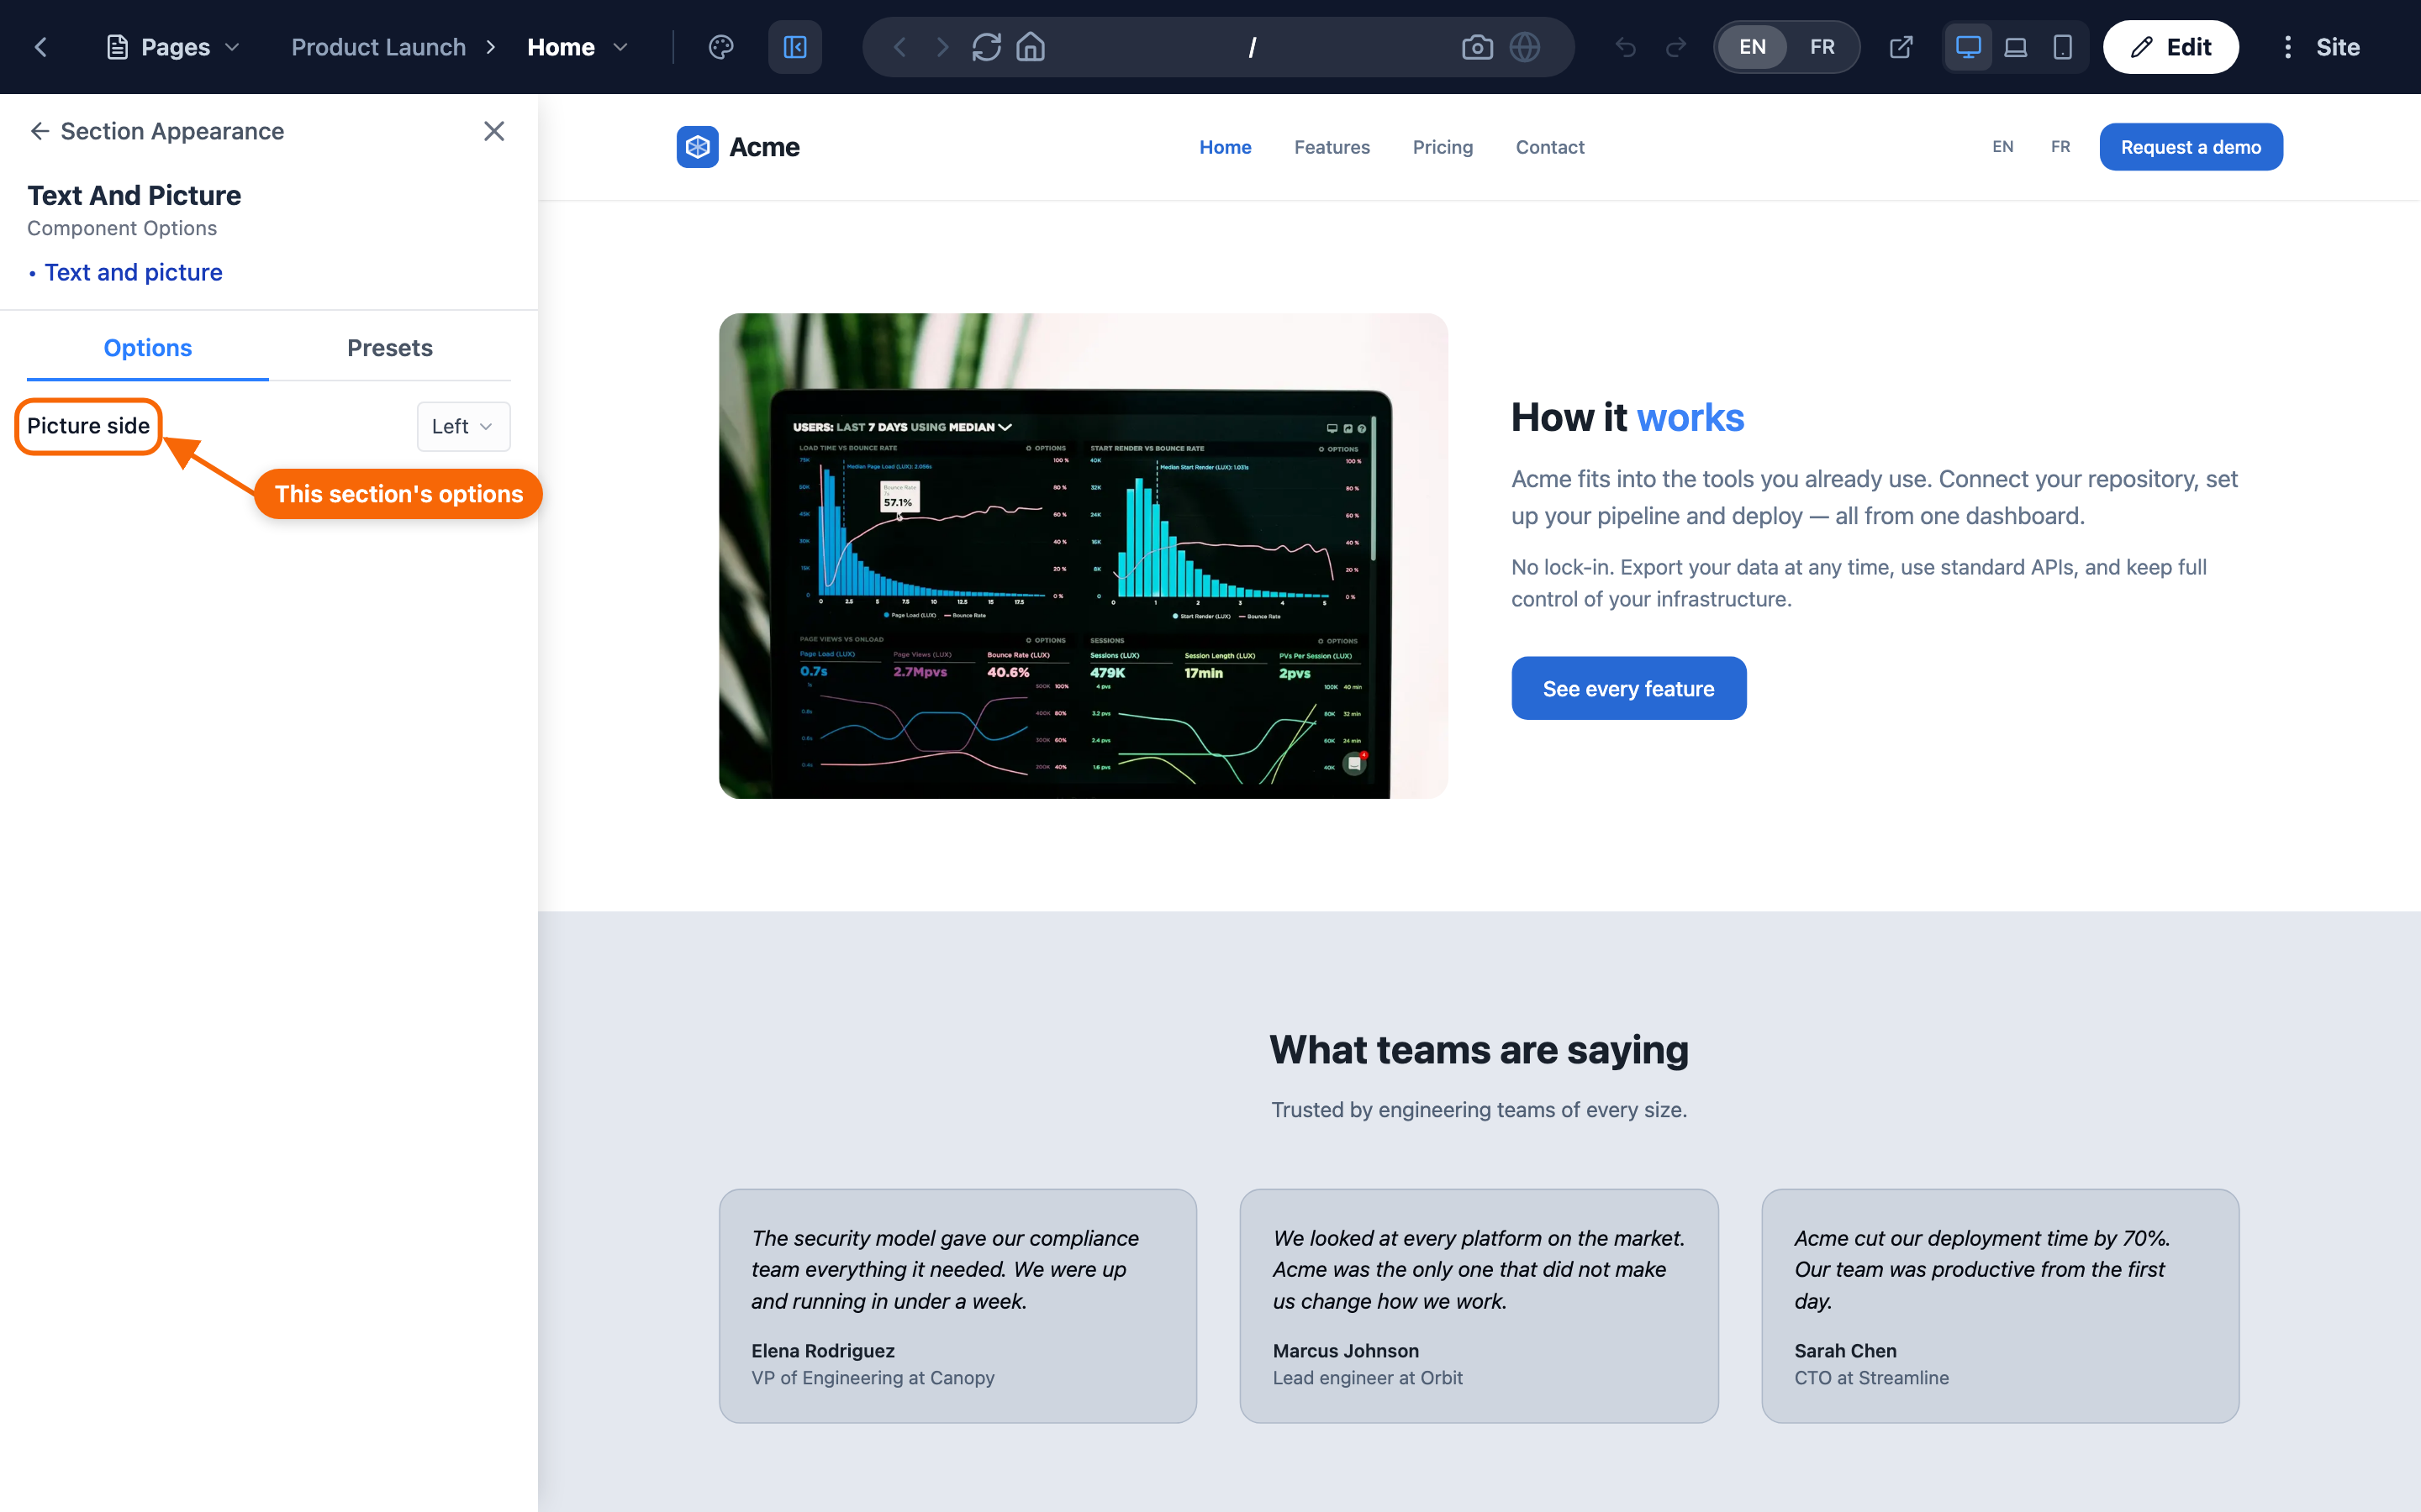This screenshot has width=2421, height=1512.
Task: Open the Site menu
Action: tap(2321, 47)
